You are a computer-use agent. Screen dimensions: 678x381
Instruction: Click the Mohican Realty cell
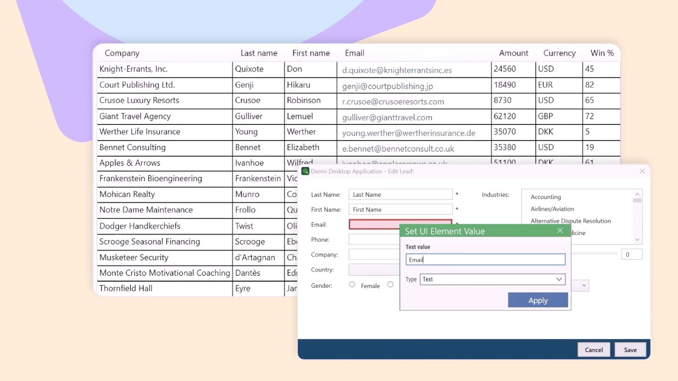165,195
